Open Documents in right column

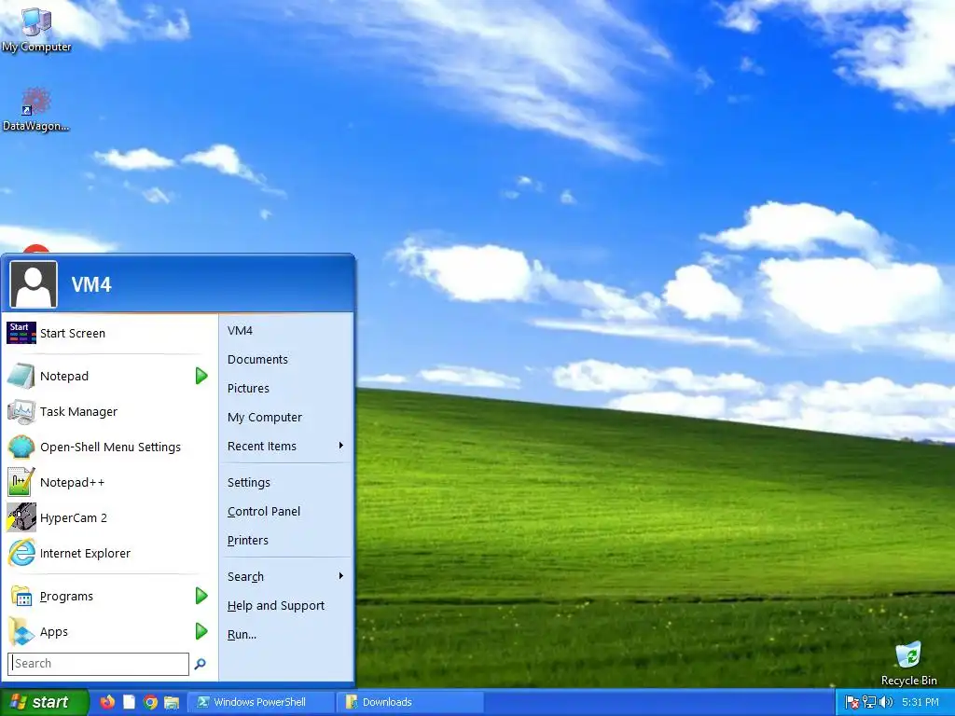257,359
